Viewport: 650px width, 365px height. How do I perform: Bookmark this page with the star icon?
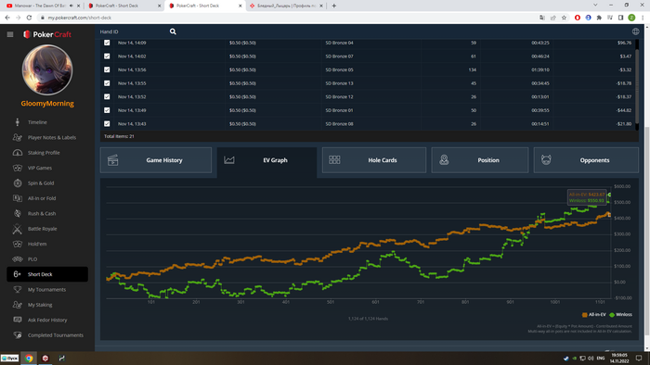tap(564, 18)
